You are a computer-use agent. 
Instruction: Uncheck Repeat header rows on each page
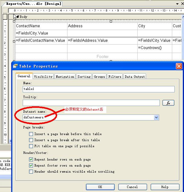pyautogui.click(x=31, y=159)
